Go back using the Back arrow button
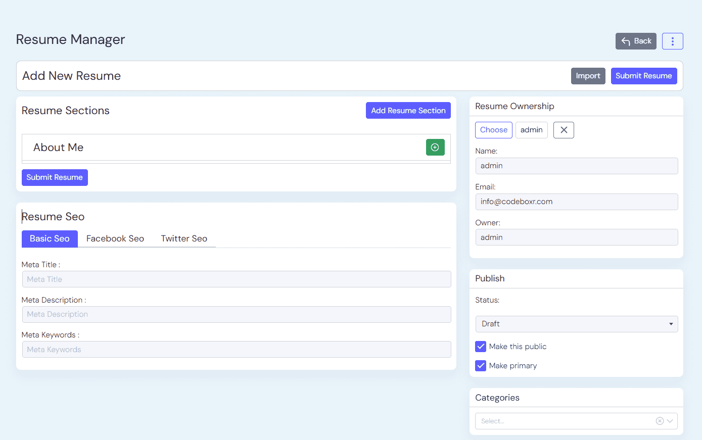The height and width of the screenshot is (440, 702). coord(635,41)
